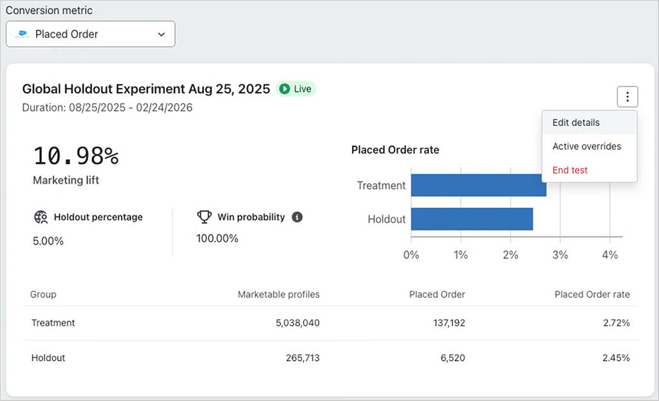Click the Win probability label
Viewport: 659px width, 401px height.
click(x=251, y=217)
